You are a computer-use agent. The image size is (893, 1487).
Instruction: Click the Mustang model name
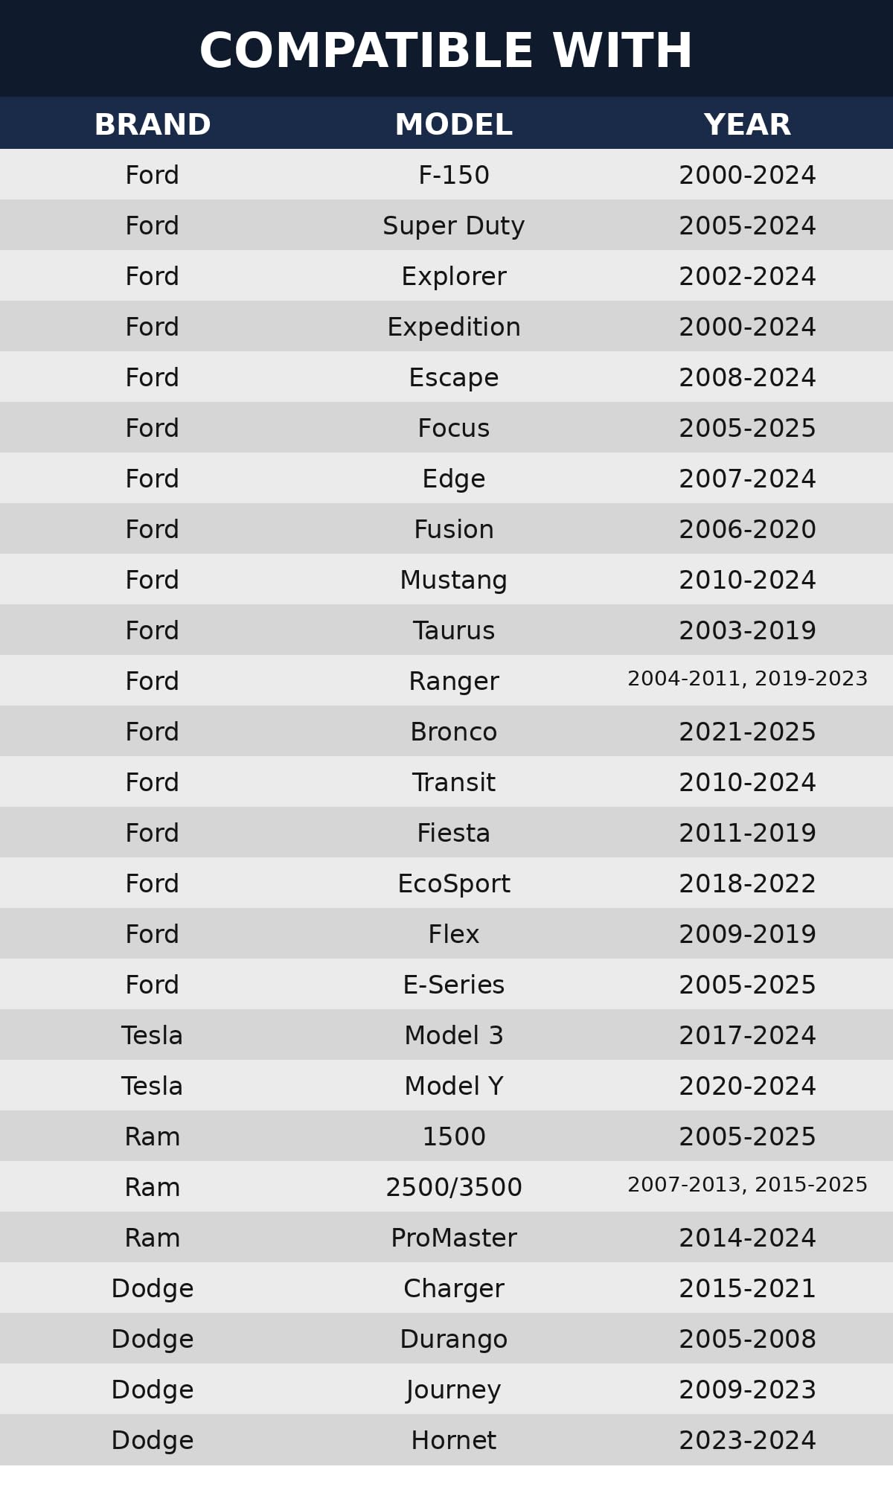(x=453, y=581)
